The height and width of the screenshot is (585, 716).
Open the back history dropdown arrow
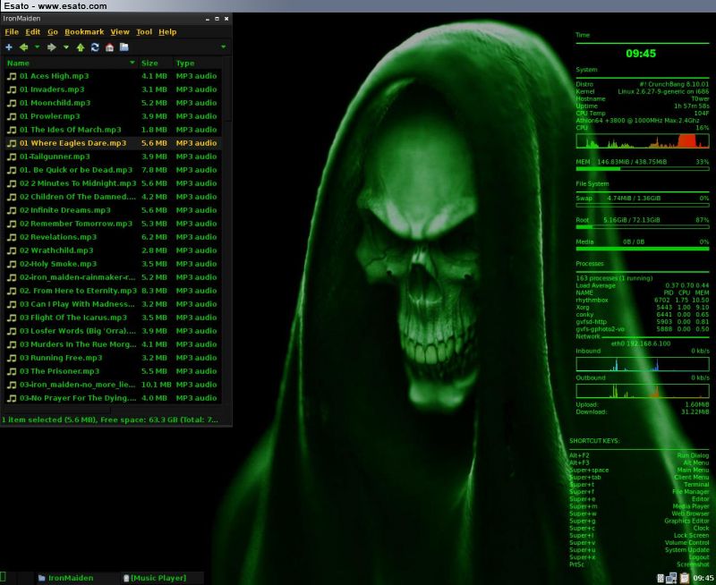click(38, 47)
